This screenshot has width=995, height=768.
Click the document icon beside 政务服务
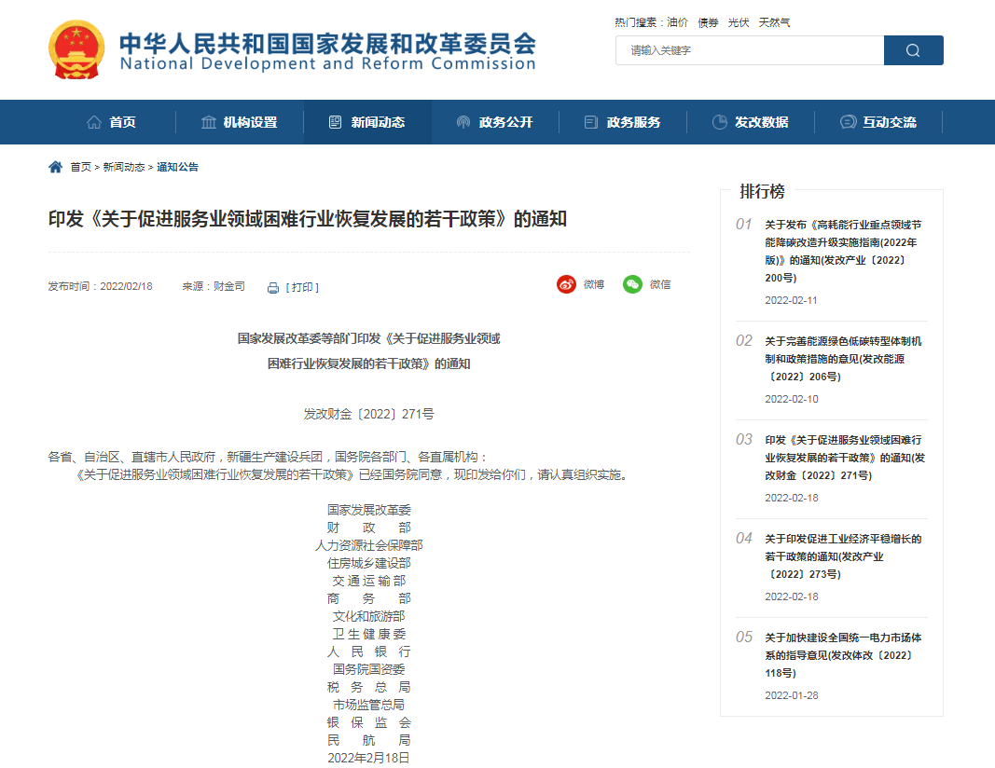591,122
